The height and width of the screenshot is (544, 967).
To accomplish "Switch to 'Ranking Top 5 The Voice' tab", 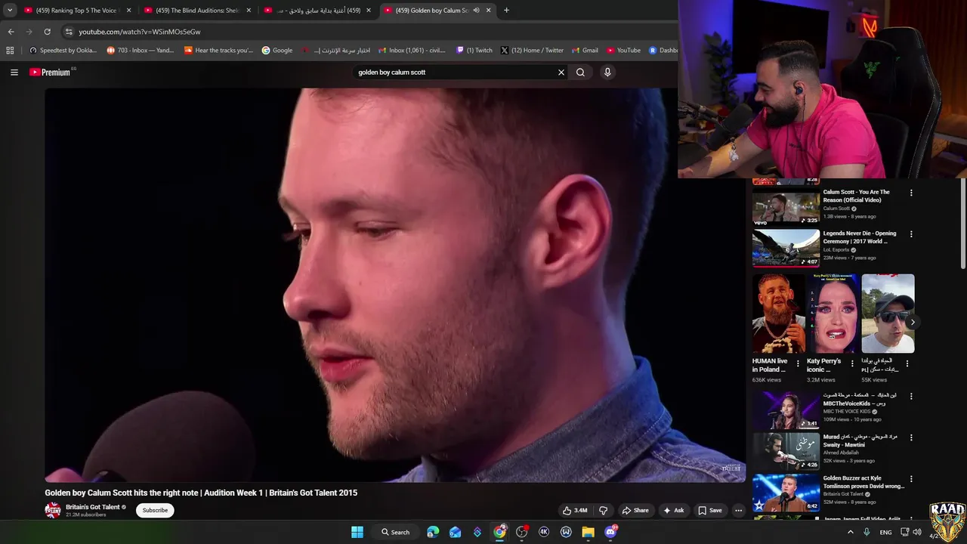I will (76, 11).
